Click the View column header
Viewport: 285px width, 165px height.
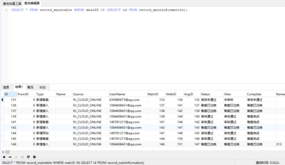235,94
